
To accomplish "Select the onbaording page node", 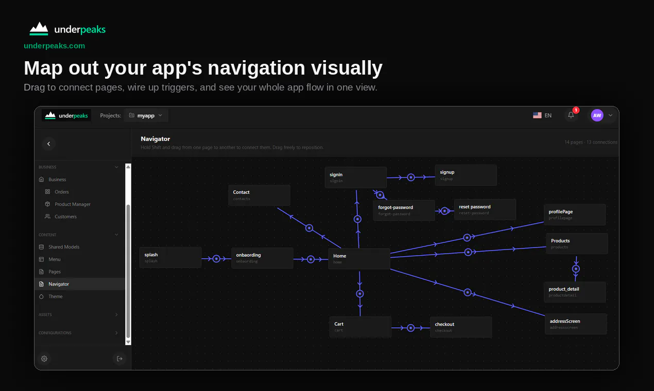I will point(262,258).
